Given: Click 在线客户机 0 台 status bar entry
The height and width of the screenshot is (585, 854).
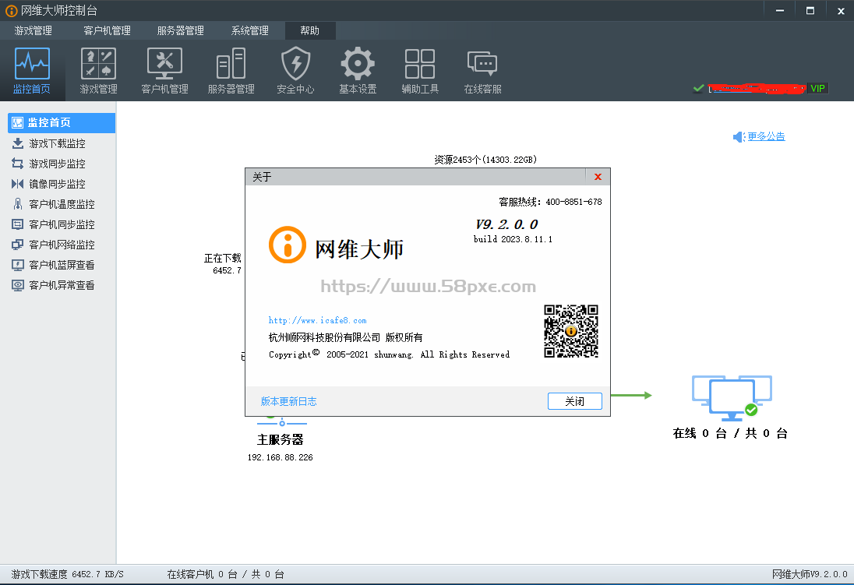Looking at the screenshot, I should point(225,574).
